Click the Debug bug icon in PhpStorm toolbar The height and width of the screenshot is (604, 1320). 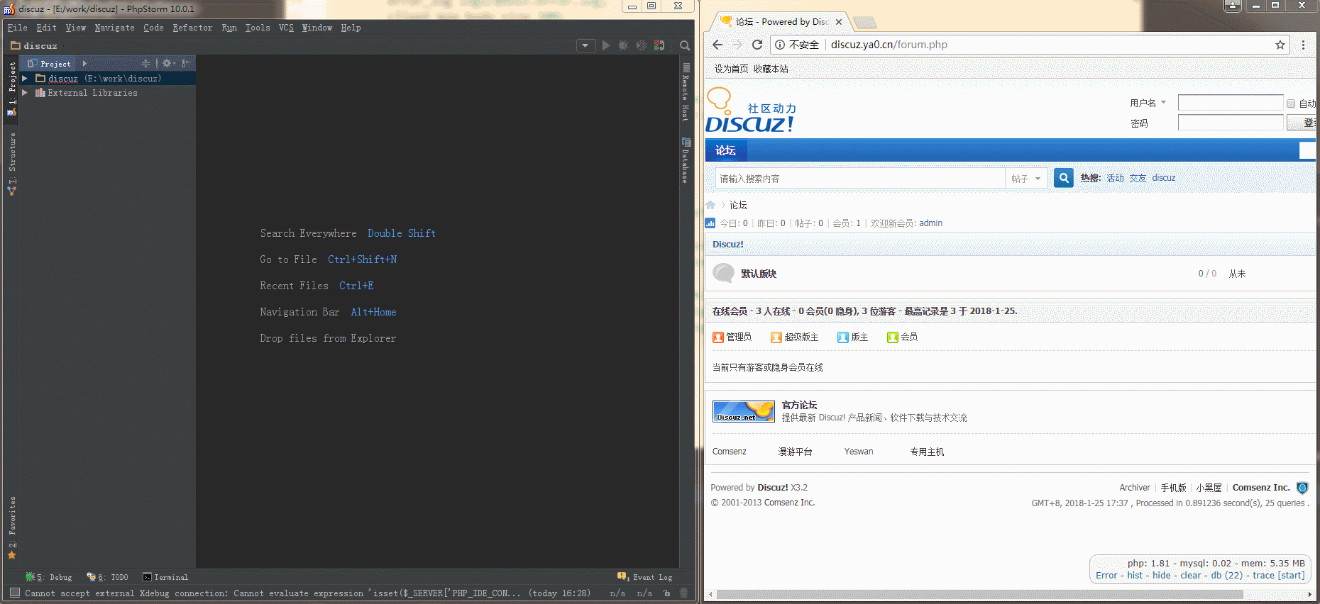pos(624,45)
